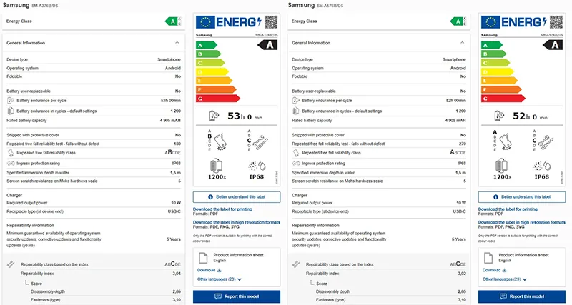Expand Other languages (23) for SM-A576B/DS
Image resolution: width=572 pixels, height=305 pixels.
point(505,279)
